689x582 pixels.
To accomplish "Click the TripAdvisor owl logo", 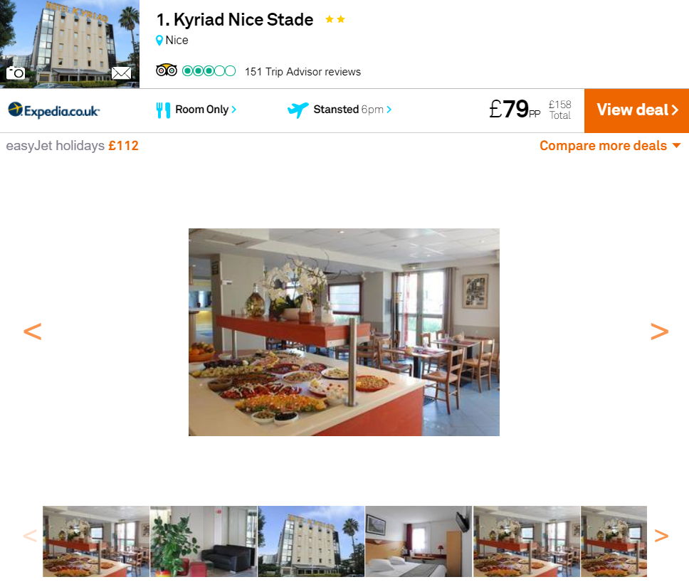I will 167,70.
